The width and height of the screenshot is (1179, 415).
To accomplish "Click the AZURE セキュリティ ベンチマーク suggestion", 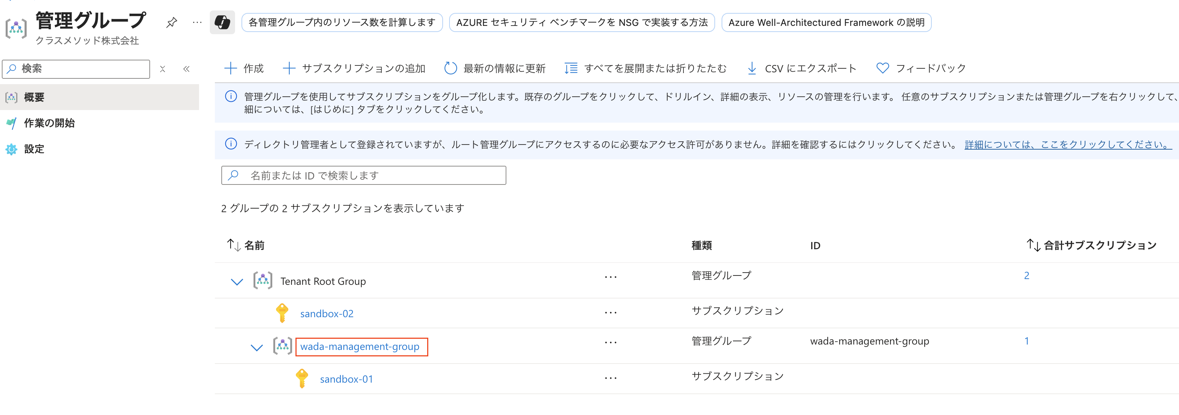I will click(x=582, y=22).
